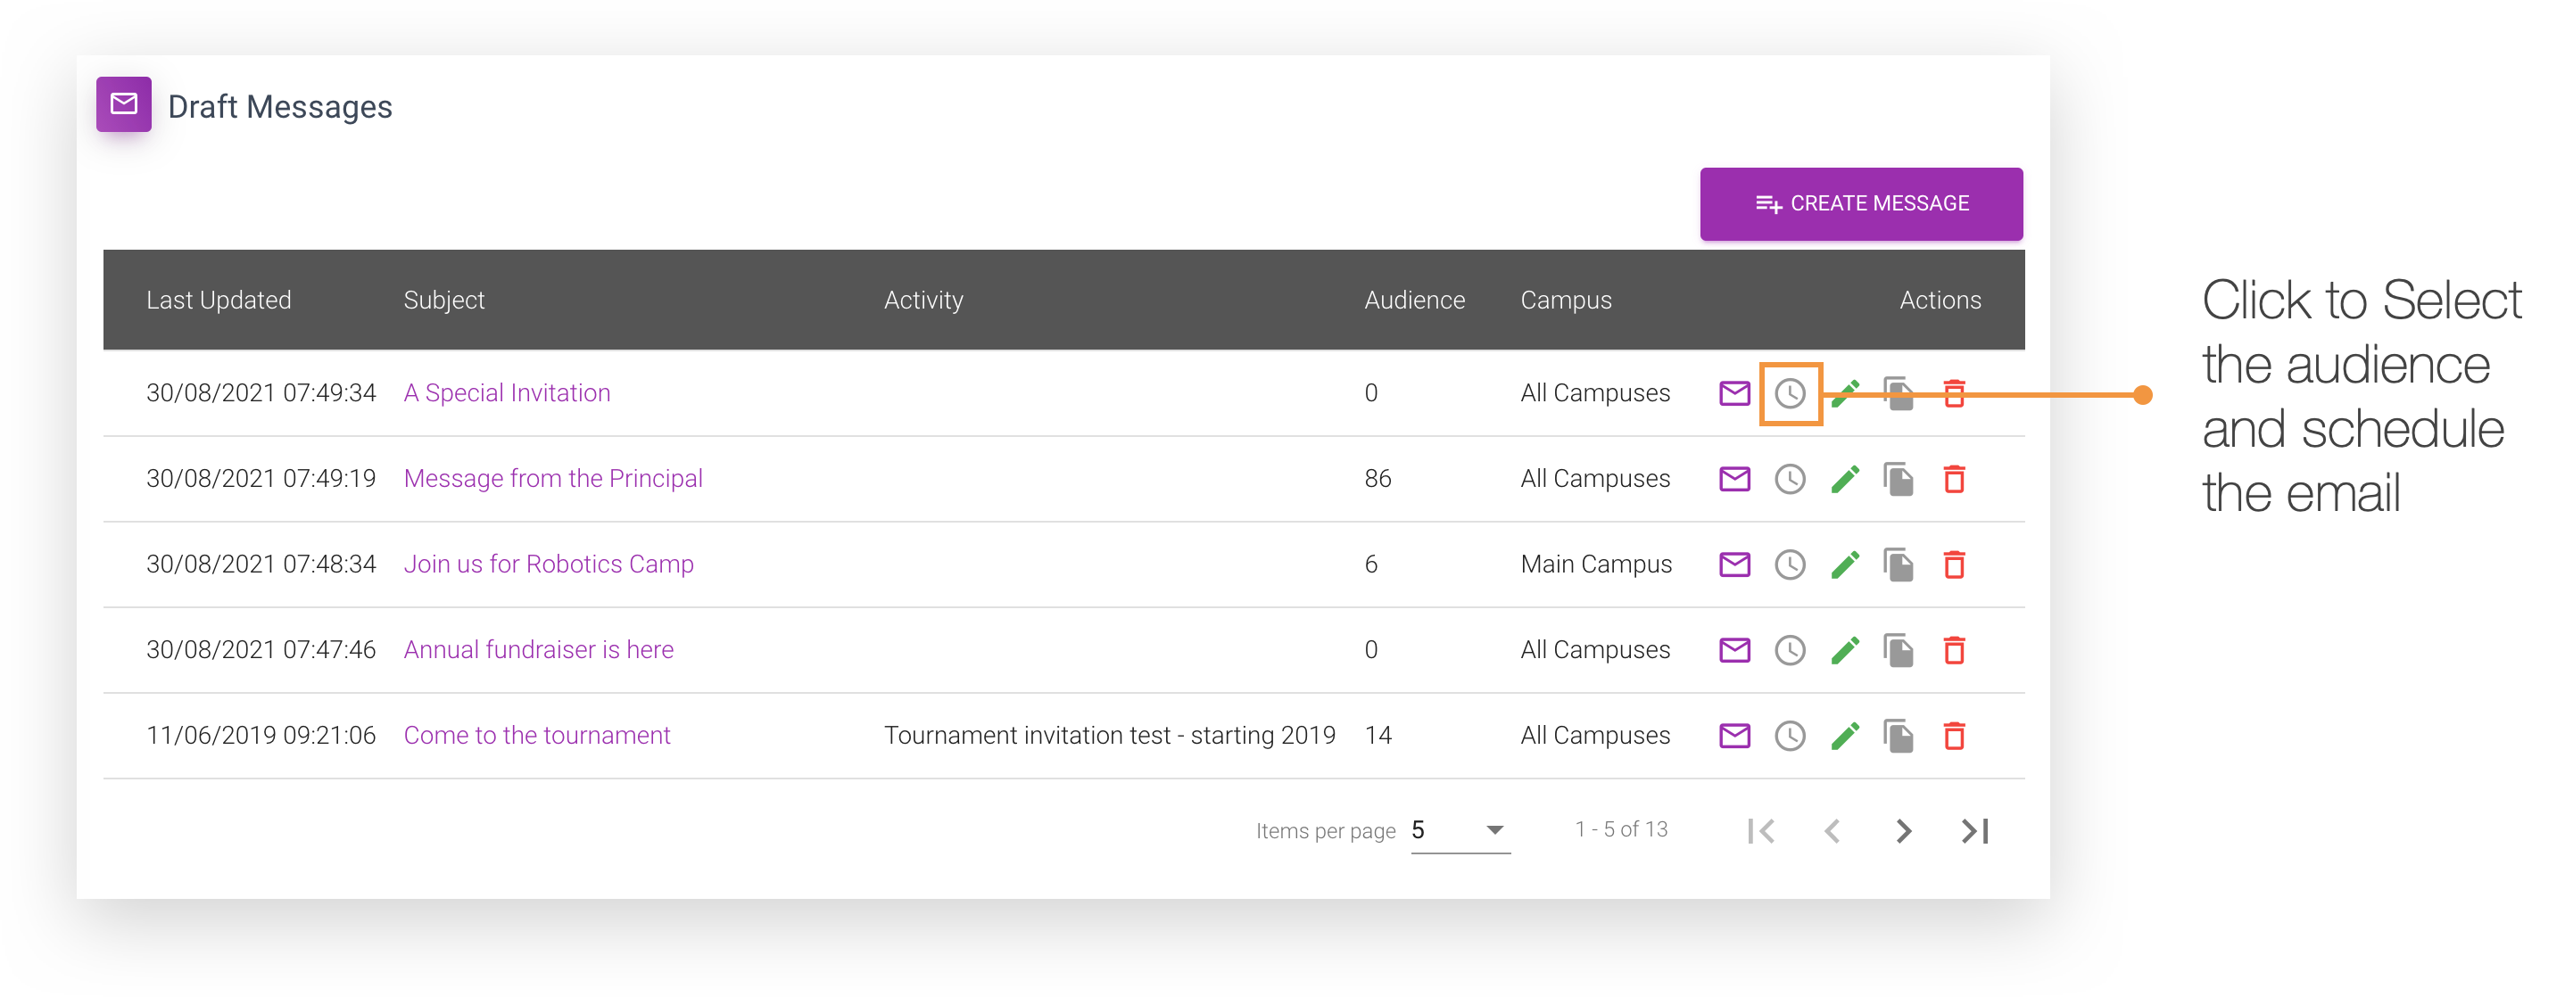Edit "Join us for Robotics Camp" with pencil icon
2573x997 pixels.
coord(1845,564)
